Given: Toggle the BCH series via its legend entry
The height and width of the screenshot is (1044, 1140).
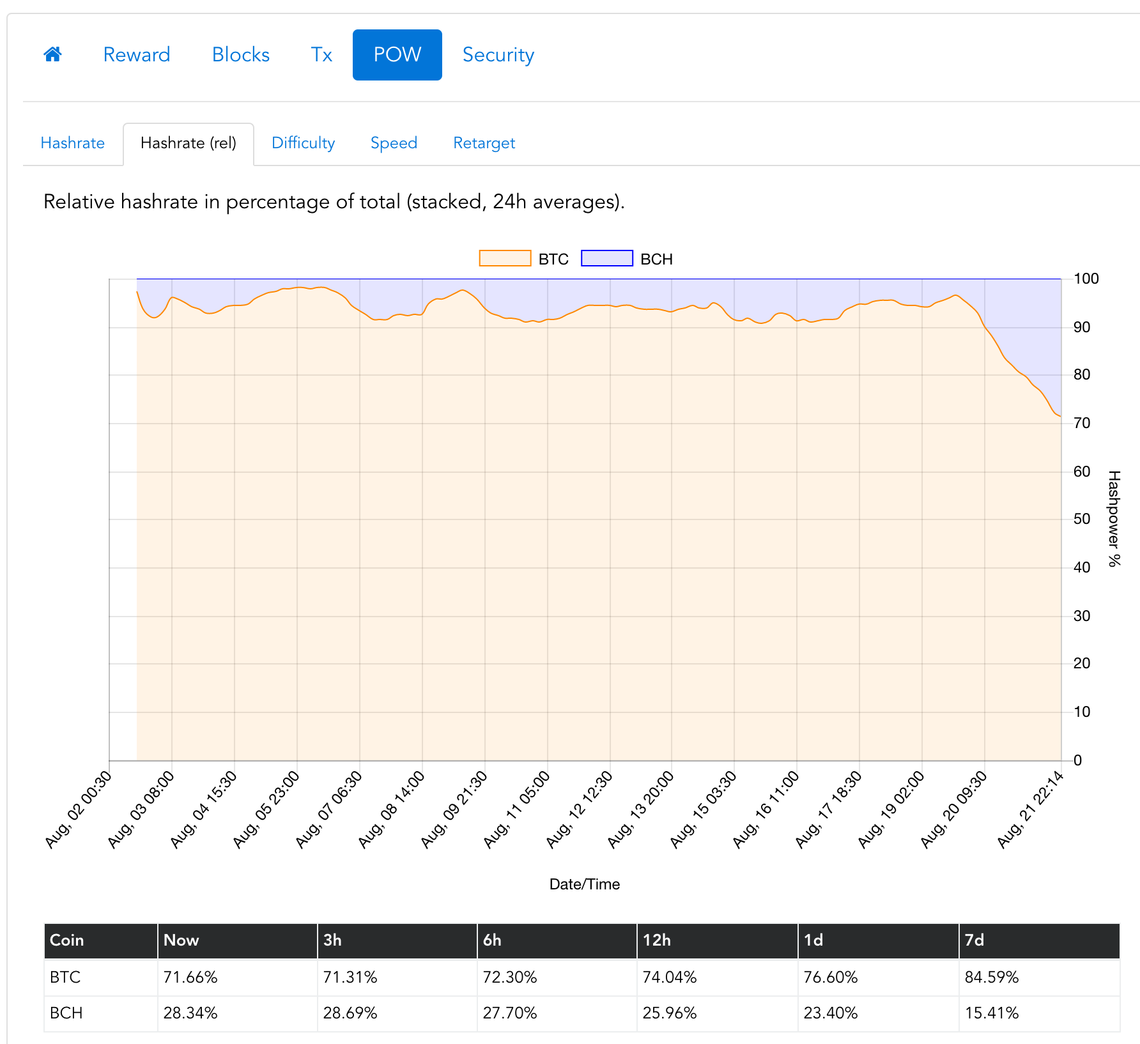Looking at the screenshot, I should tap(657, 258).
